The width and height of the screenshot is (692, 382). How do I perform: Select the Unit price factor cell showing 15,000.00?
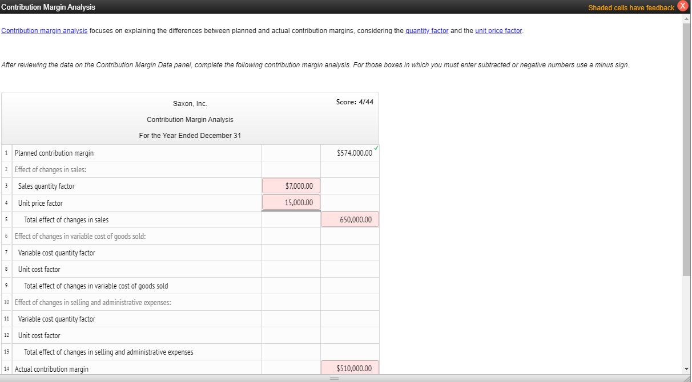tap(291, 202)
